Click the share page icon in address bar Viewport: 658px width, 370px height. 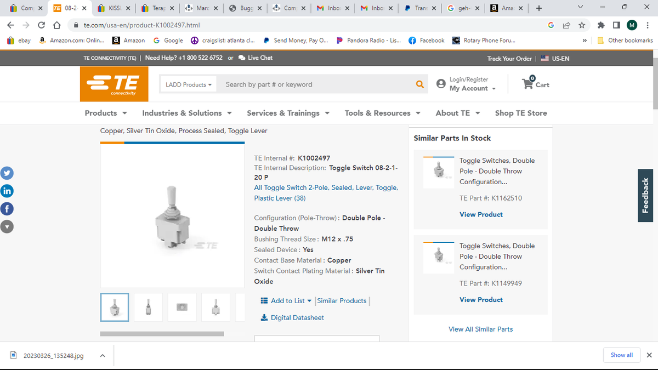click(x=566, y=25)
